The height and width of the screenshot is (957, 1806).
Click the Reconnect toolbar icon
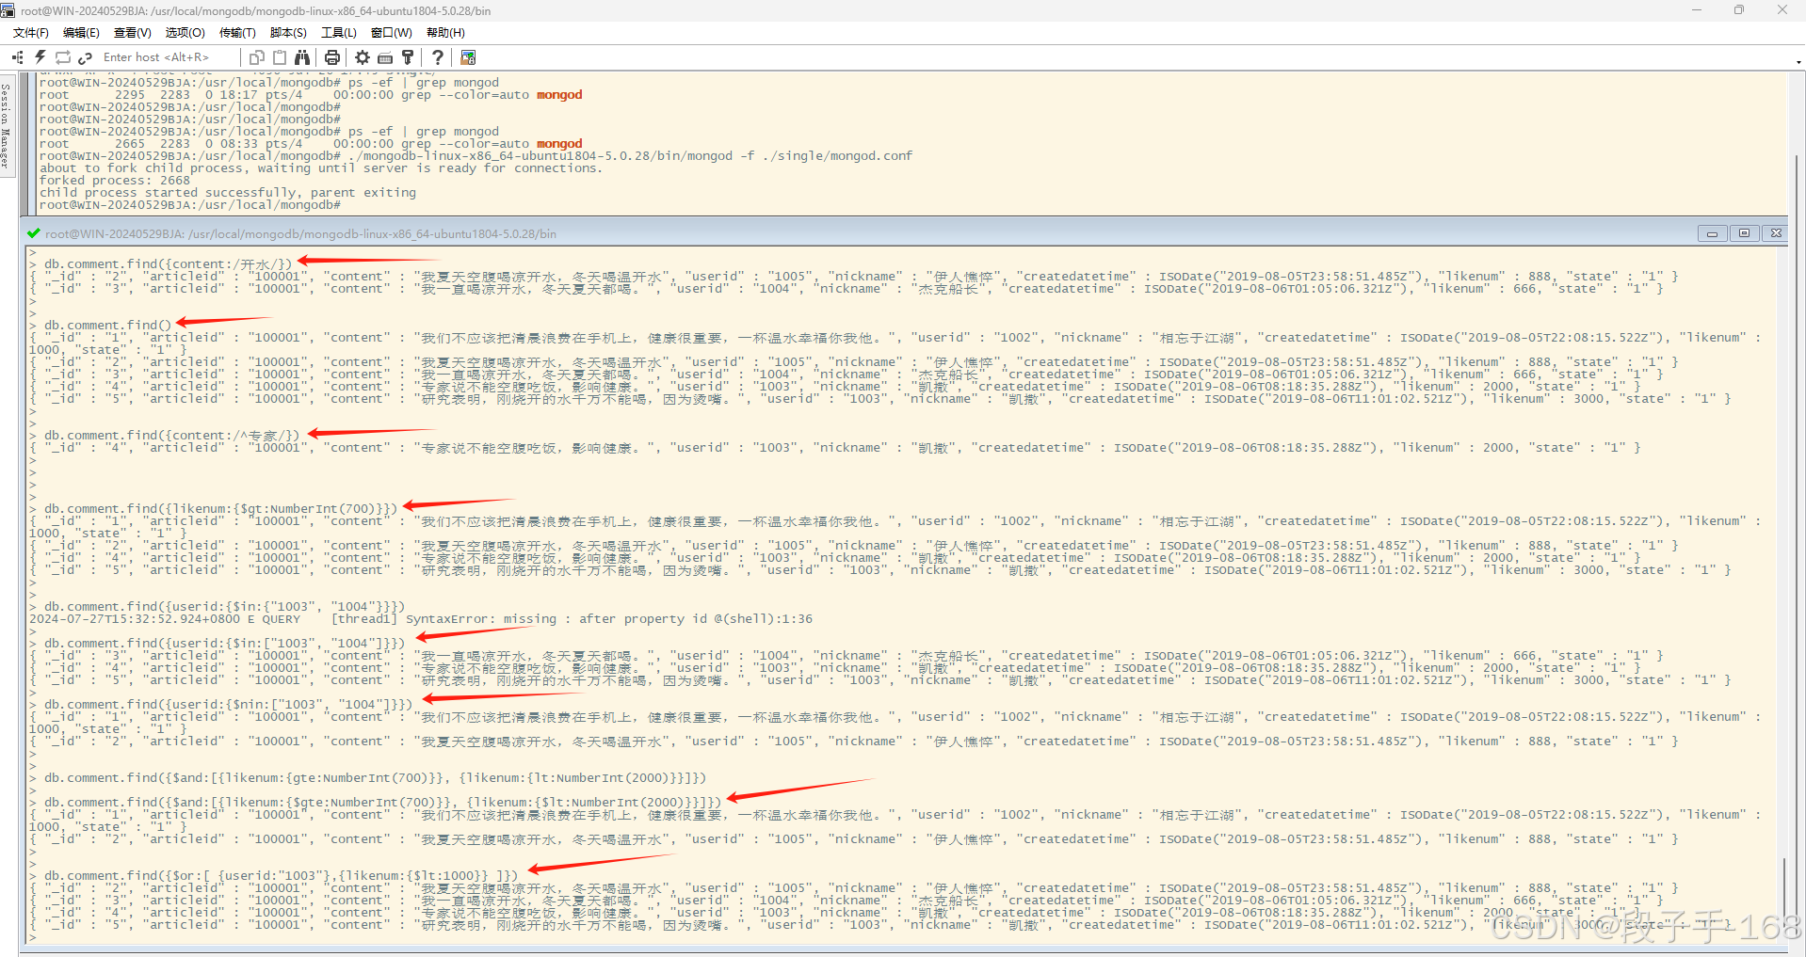(63, 57)
